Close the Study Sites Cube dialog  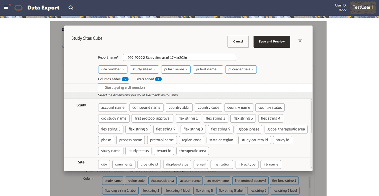(x=300, y=41)
